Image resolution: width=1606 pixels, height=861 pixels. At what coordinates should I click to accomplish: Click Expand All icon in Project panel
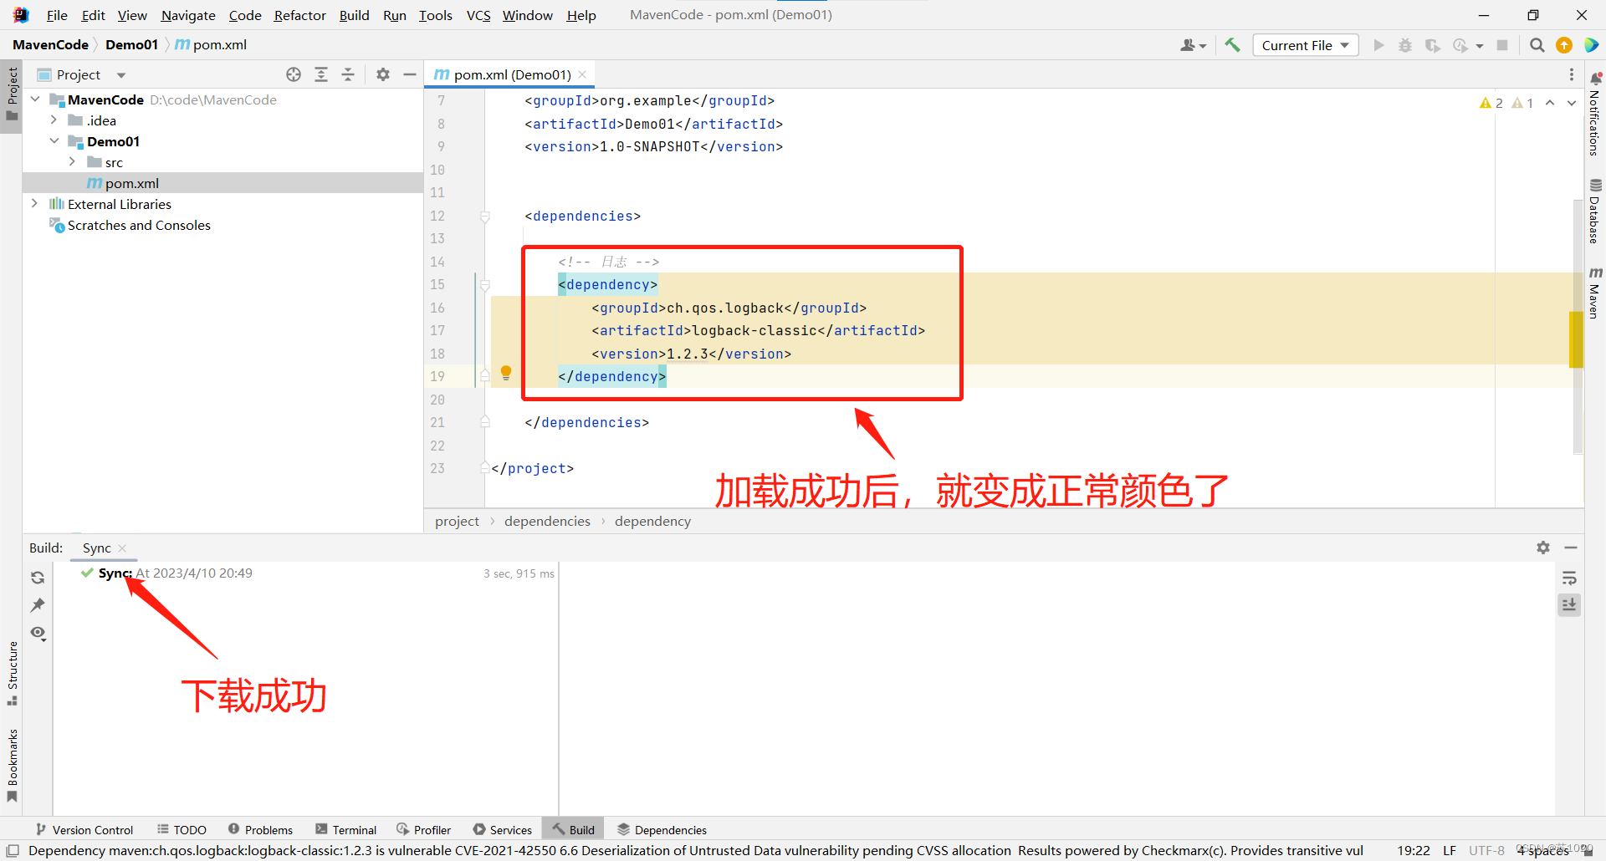pyautogui.click(x=321, y=74)
